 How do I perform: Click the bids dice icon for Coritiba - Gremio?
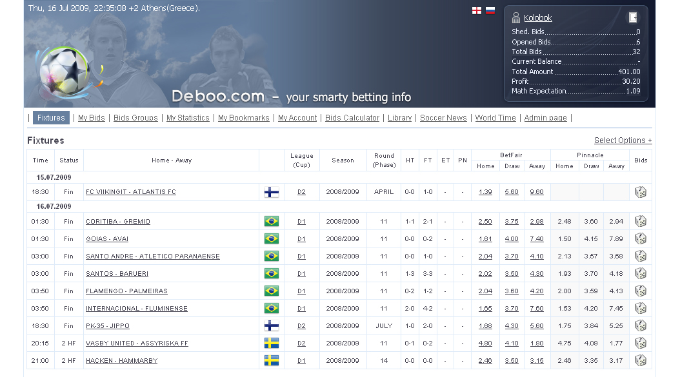click(x=641, y=222)
